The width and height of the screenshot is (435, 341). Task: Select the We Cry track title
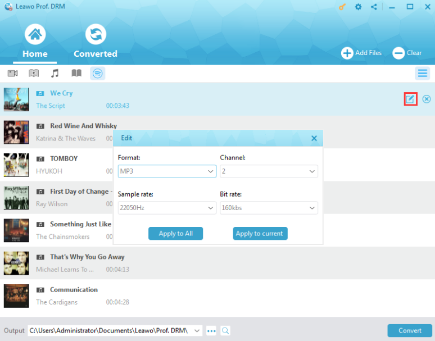tap(61, 93)
